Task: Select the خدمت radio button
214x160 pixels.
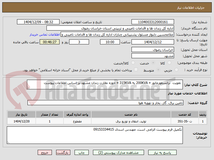Action: tap(153, 63)
